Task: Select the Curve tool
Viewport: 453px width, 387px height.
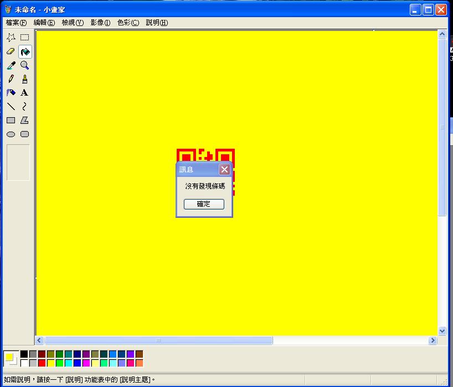Action: tap(25, 106)
